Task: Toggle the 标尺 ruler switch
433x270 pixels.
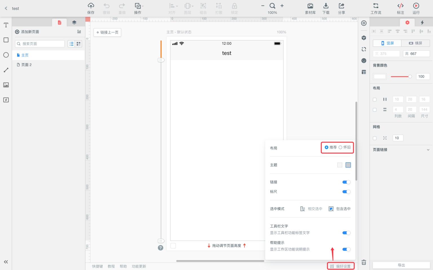Action: (346, 192)
